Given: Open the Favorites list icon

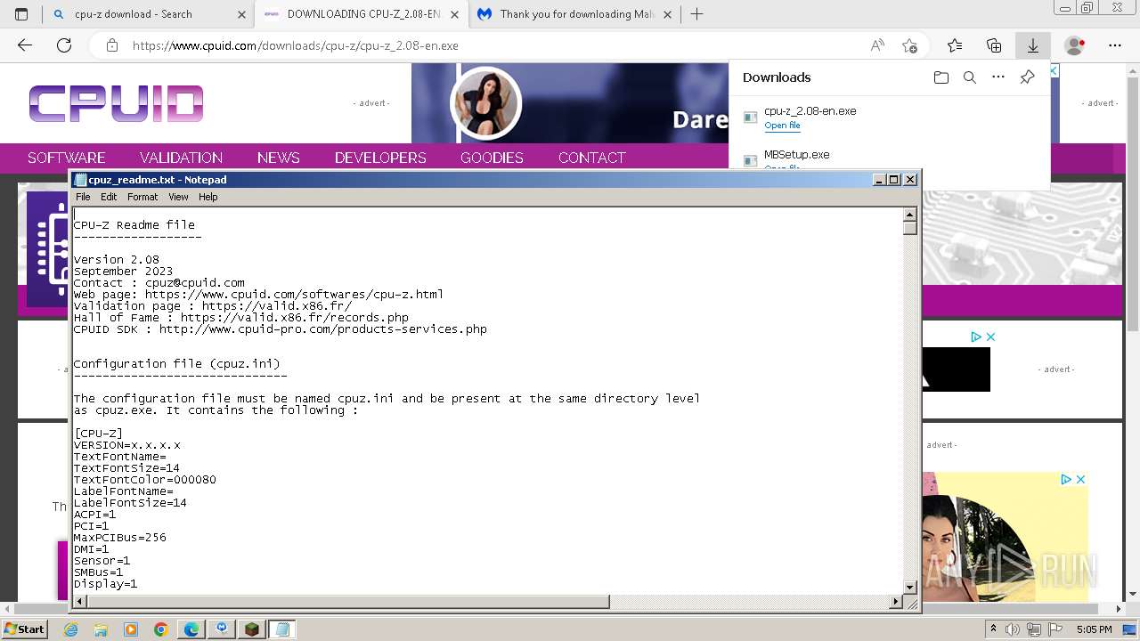Looking at the screenshot, I should coord(955,45).
